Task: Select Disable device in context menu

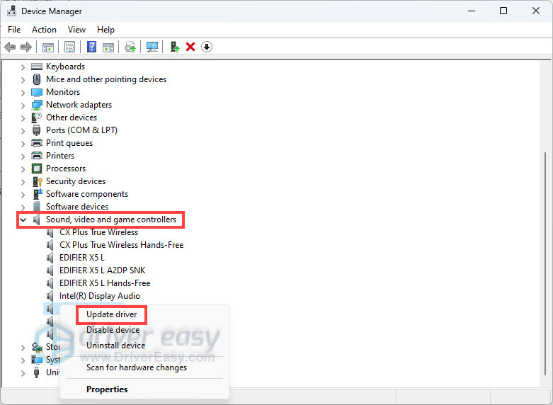Action: pyautogui.click(x=113, y=330)
